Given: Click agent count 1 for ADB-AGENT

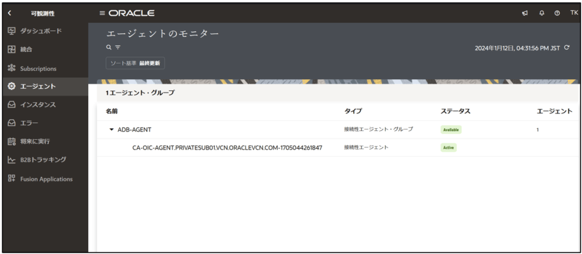Looking at the screenshot, I should 538,130.
